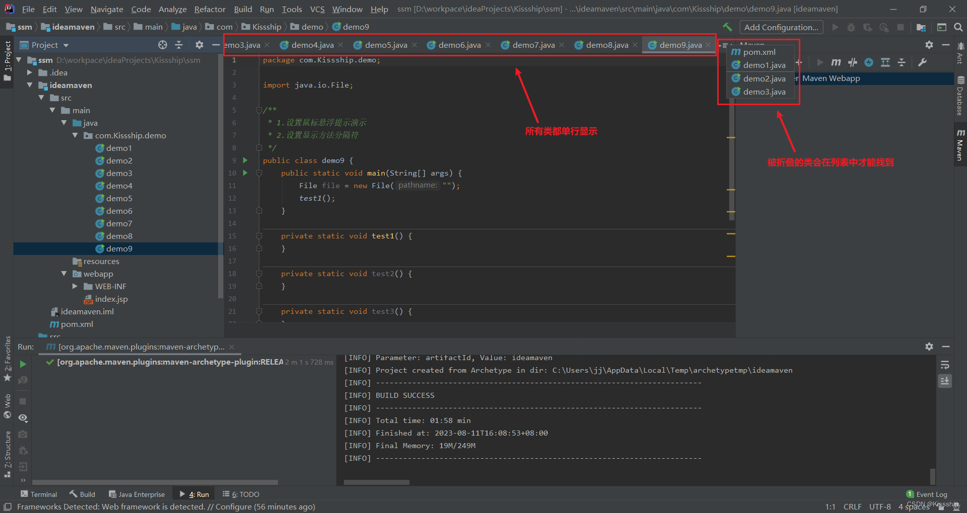Viewport: 967px width, 513px height.
Task: Click Add Configuration button
Action: tap(781, 27)
